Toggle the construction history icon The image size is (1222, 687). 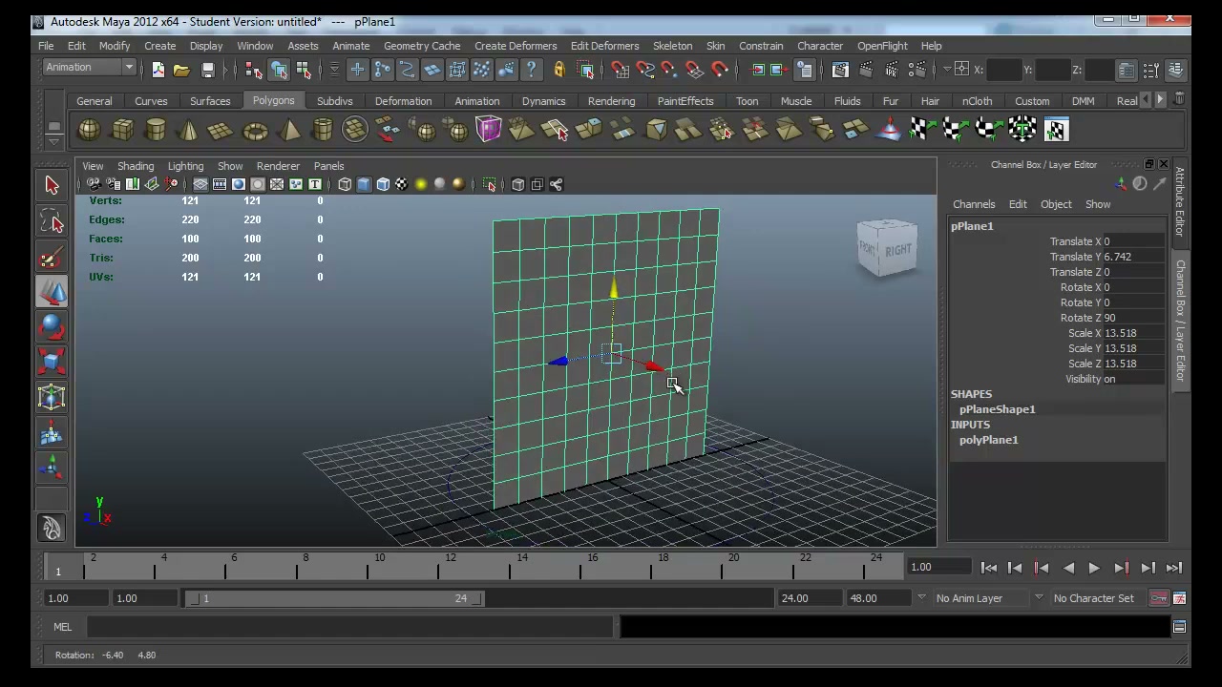pos(805,70)
